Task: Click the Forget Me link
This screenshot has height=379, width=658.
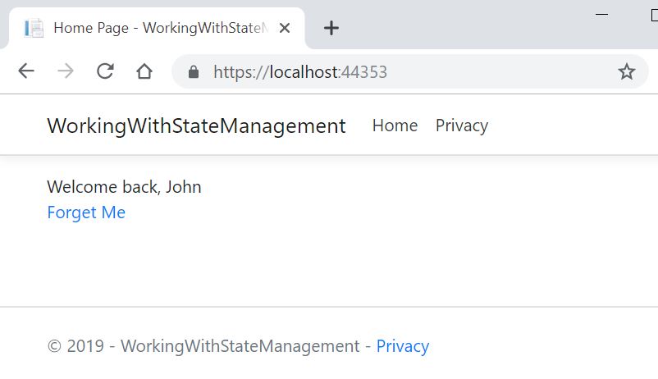Action: [86, 212]
